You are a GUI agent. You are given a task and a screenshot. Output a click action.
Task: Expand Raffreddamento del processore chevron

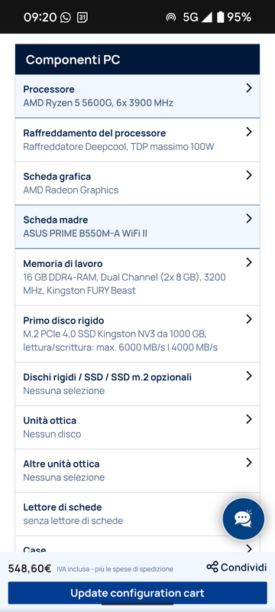click(249, 132)
